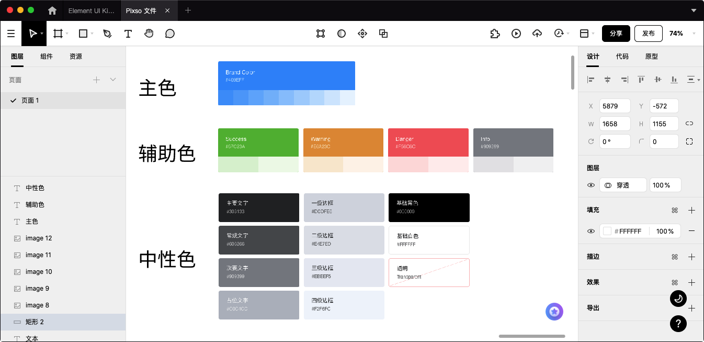Select the 矩形 2 layer

point(63,322)
